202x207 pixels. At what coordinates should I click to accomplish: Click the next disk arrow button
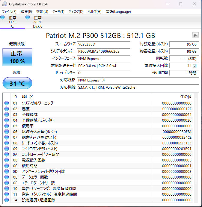pyautogui.click(x=195, y=35)
